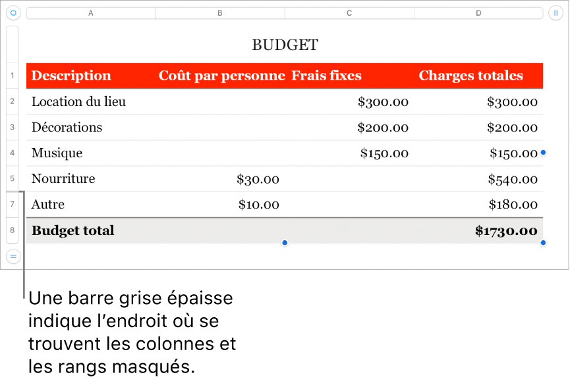Click the blue selection handle beside $150.00 total
Viewport: 570px width, 385px height.
(544, 153)
